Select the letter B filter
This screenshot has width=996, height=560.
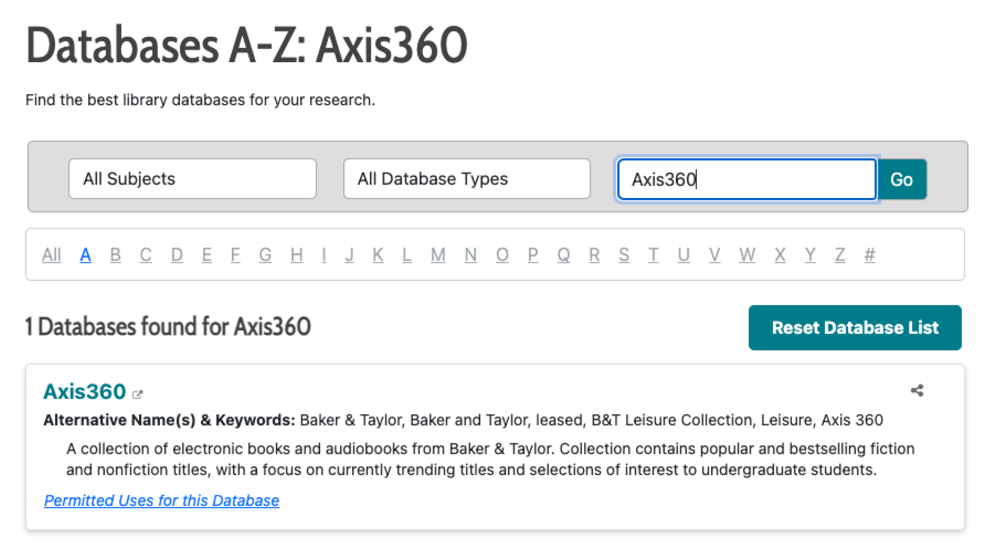click(x=115, y=255)
